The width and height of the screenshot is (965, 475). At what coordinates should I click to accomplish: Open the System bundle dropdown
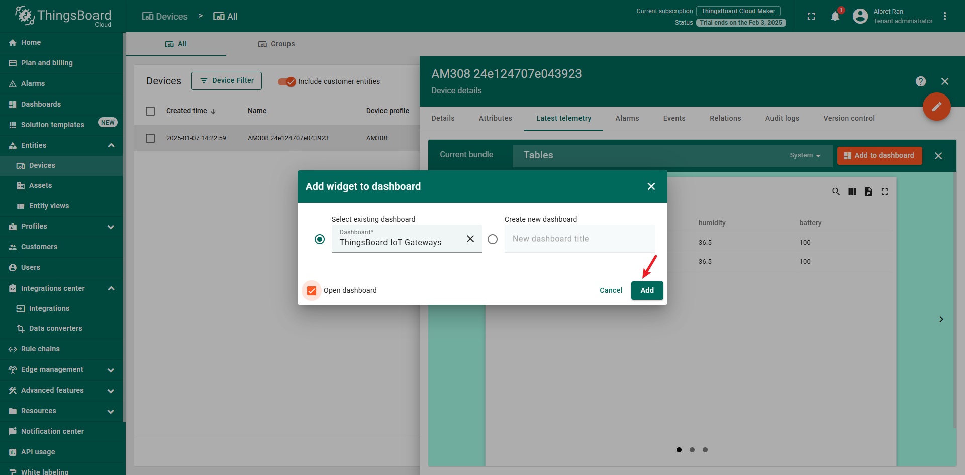pos(805,156)
